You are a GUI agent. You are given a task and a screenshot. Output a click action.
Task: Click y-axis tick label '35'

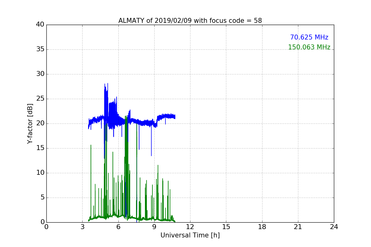pyautogui.click(x=40, y=49)
